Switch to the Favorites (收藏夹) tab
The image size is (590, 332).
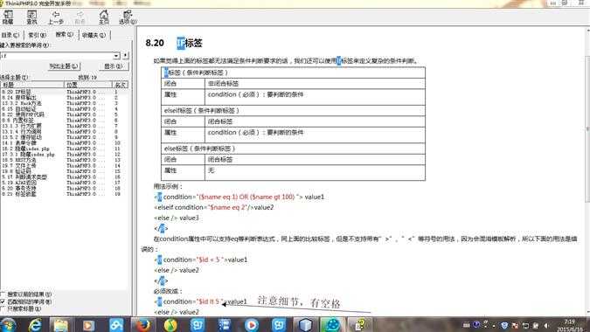tap(94, 35)
